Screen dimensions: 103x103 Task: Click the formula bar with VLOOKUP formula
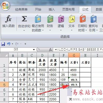coord(78,50)
